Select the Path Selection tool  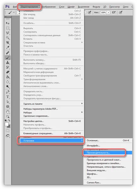point(8,102)
